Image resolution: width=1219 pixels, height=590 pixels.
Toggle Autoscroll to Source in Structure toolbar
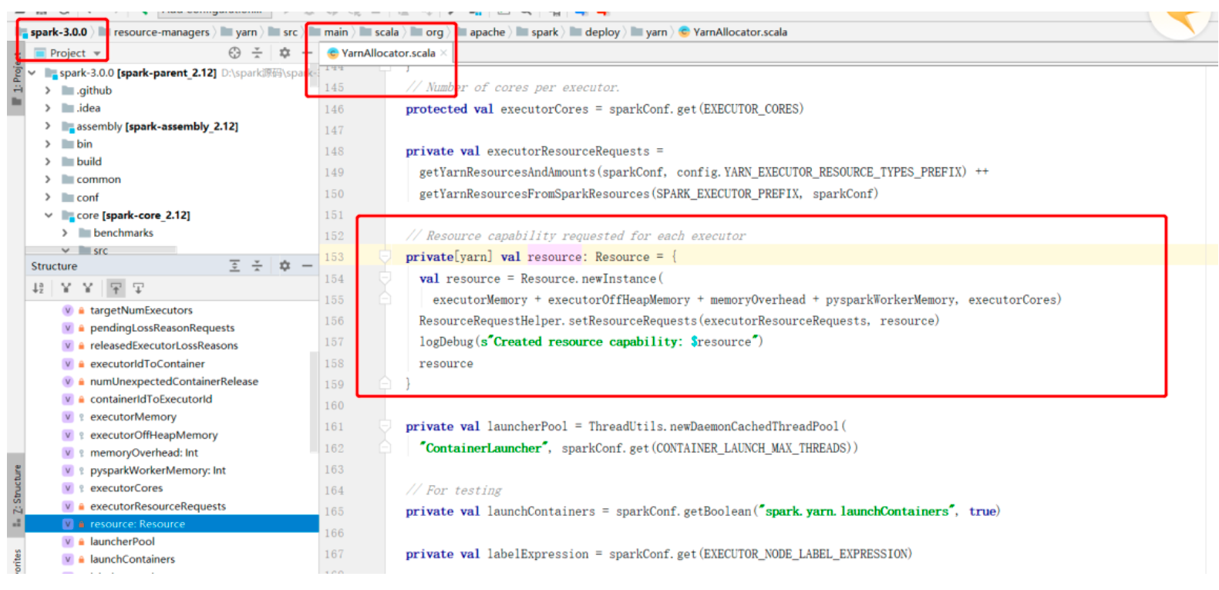pyautogui.click(x=116, y=288)
